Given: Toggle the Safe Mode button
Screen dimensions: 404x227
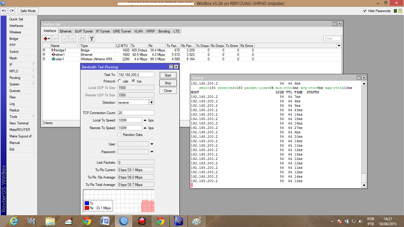Looking at the screenshot, I should point(28,11).
